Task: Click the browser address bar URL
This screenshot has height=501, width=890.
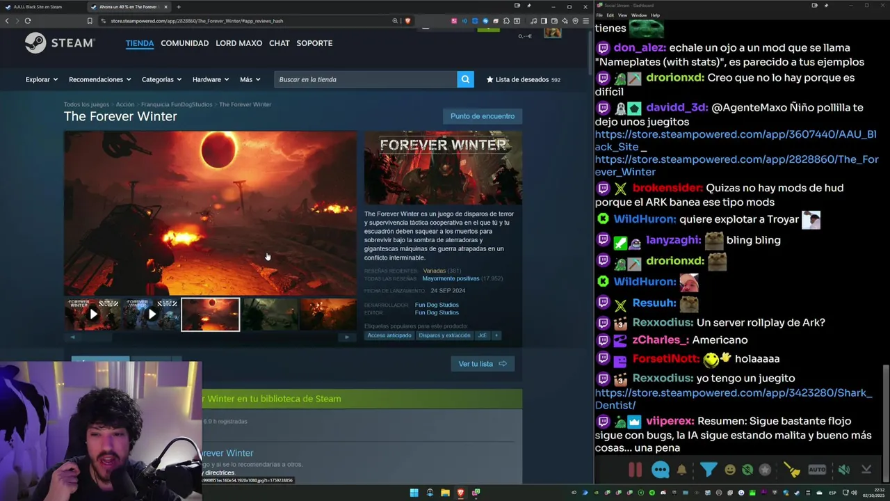Action: [x=197, y=21]
